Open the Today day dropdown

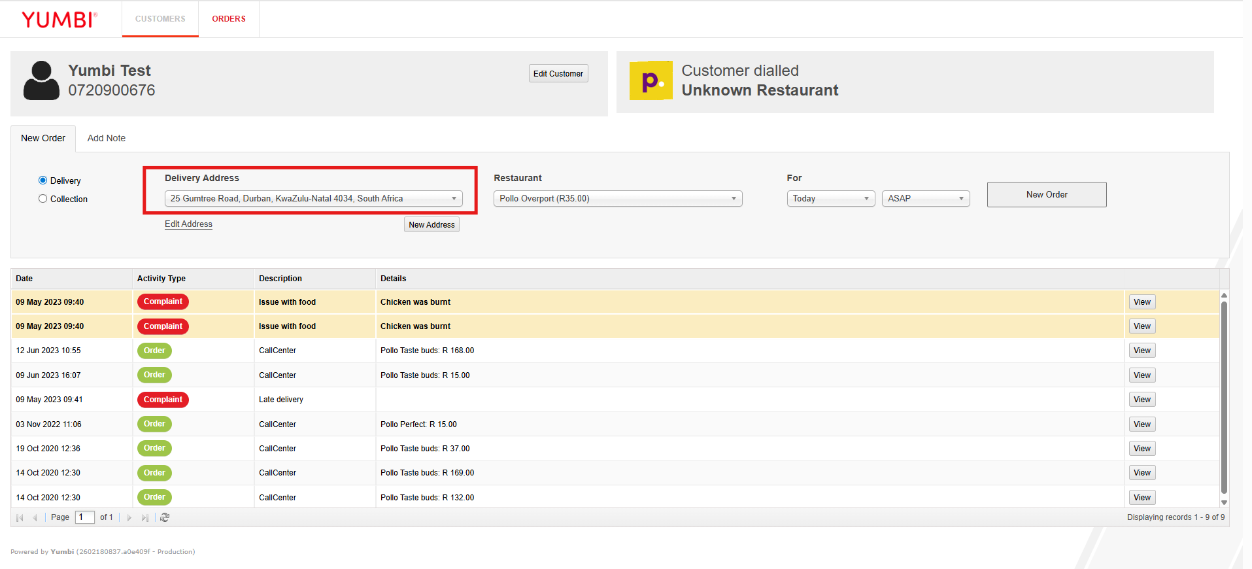coord(830,198)
